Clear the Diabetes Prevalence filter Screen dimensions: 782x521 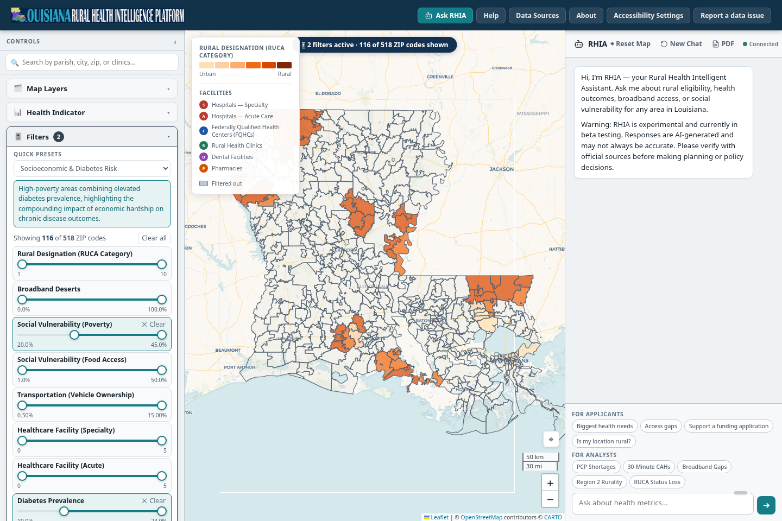(x=154, y=500)
